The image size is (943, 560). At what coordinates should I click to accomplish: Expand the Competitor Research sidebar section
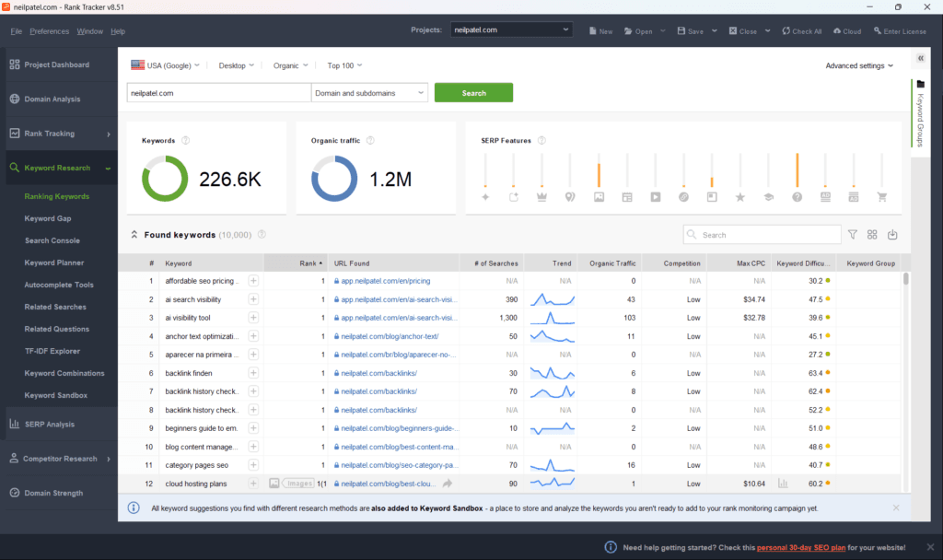(109, 459)
